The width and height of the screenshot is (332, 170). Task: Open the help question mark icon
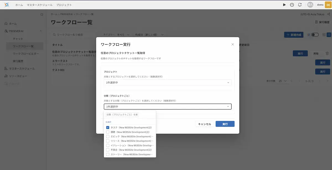pos(292,5)
